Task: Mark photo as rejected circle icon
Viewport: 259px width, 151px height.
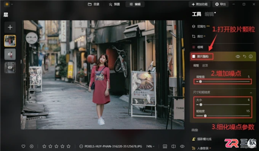Action: click(x=32, y=146)
